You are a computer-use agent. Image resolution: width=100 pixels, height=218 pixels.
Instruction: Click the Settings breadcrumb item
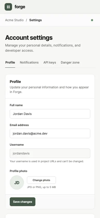[35, 20]
